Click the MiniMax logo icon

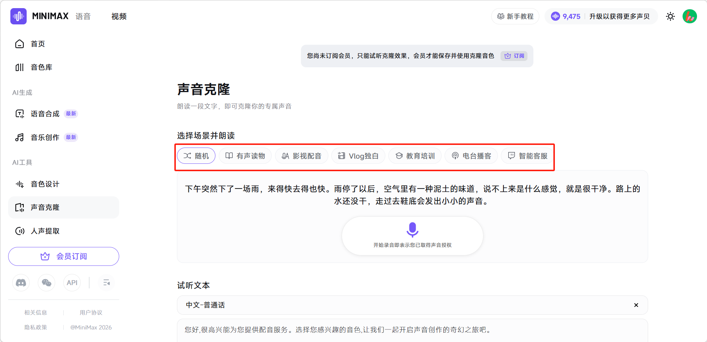tap(19, 16)
